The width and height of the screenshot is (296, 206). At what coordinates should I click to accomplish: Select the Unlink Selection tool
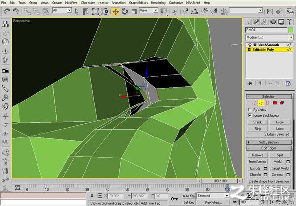[x=36, y=11]
